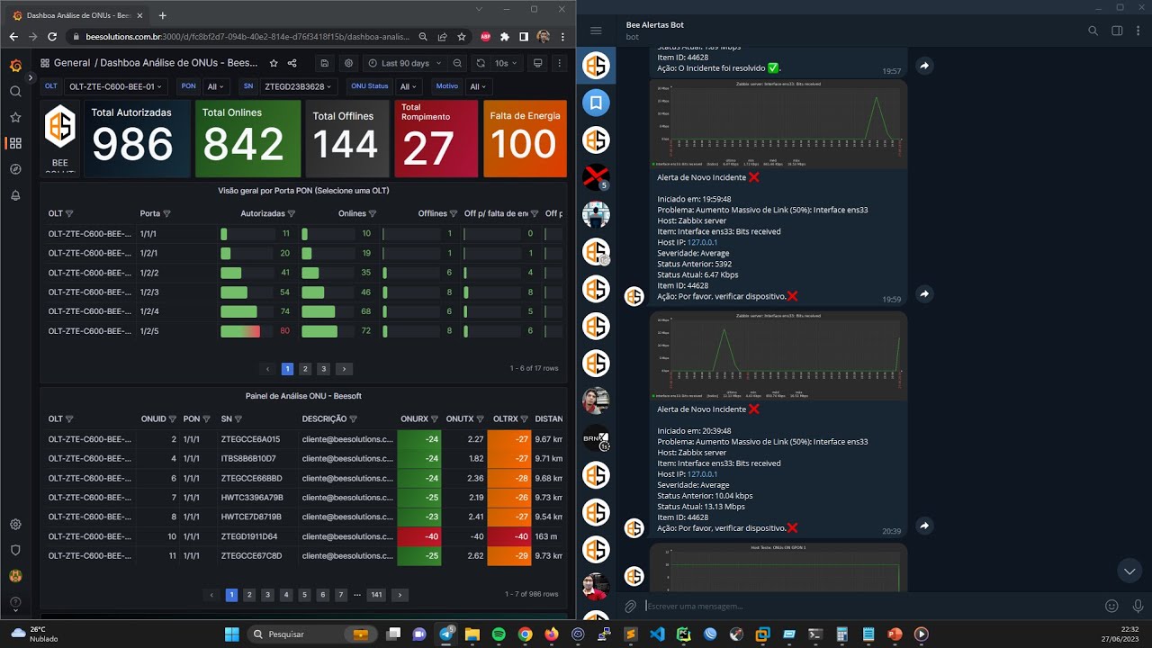This screenshot has width=1152, height=648.
Task: Open Telegram hamburger menu
Action: [x=596, y=31]
